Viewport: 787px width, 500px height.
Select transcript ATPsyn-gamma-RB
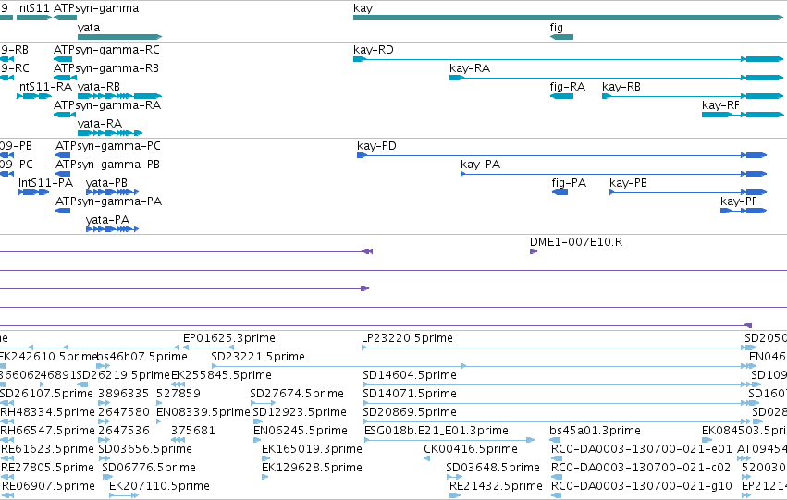pyautogui.click(x=66, y=78)
